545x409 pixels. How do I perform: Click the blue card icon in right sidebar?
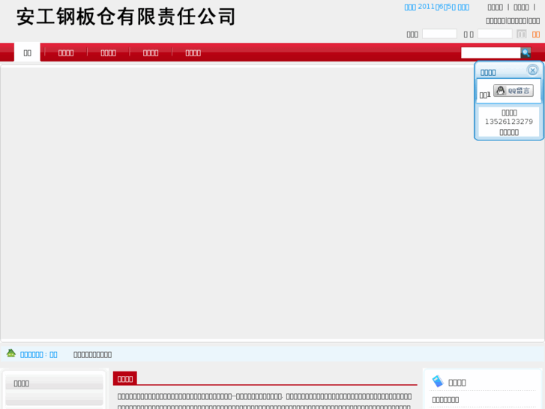coord(438,381)
